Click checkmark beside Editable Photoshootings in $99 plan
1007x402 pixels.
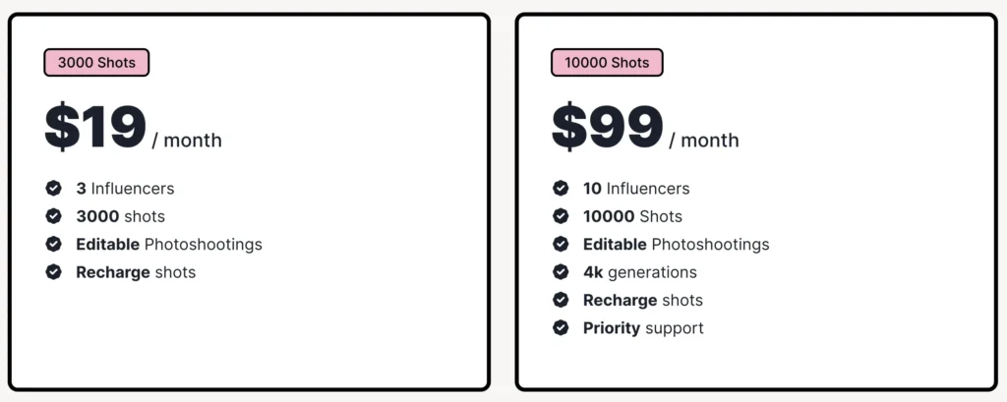tap(561, 244)
